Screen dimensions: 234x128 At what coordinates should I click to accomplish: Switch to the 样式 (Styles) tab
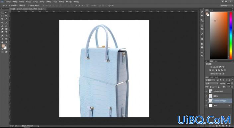[216, 61]
